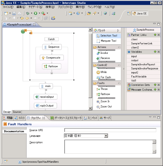Collapse the Sequence node minus toggle
This screenshot has width=163, height=166.
click(52, 51)
